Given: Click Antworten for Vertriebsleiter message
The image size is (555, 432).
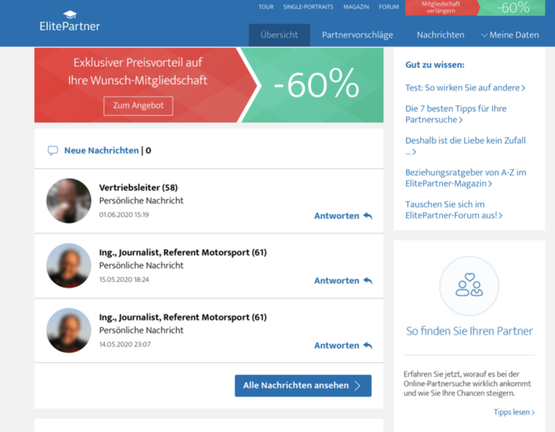Looking at the screenshot, I should (x=336, y=216).
